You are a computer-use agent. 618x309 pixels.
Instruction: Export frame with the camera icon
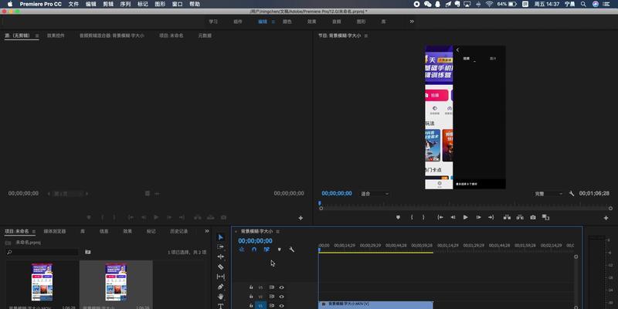pyautogui.click(x=533, y=217)
